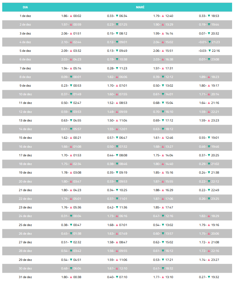
Task: Select high tide arrow at 23:27, 29 de dez
Action: pos(209,260)
